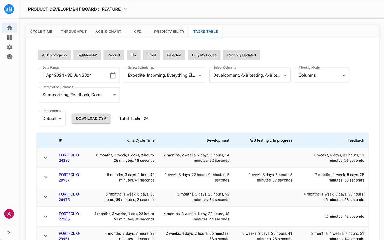Image resolution: width=384 pixels, height=240 pixels.
Task: Switch to the CFD tab
Action: pyautogui.click(x=138, y=31)
